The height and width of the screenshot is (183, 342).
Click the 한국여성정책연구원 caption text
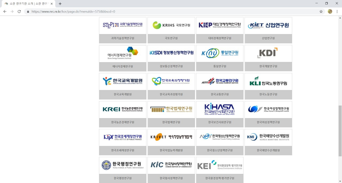click(x=268, y=122)
